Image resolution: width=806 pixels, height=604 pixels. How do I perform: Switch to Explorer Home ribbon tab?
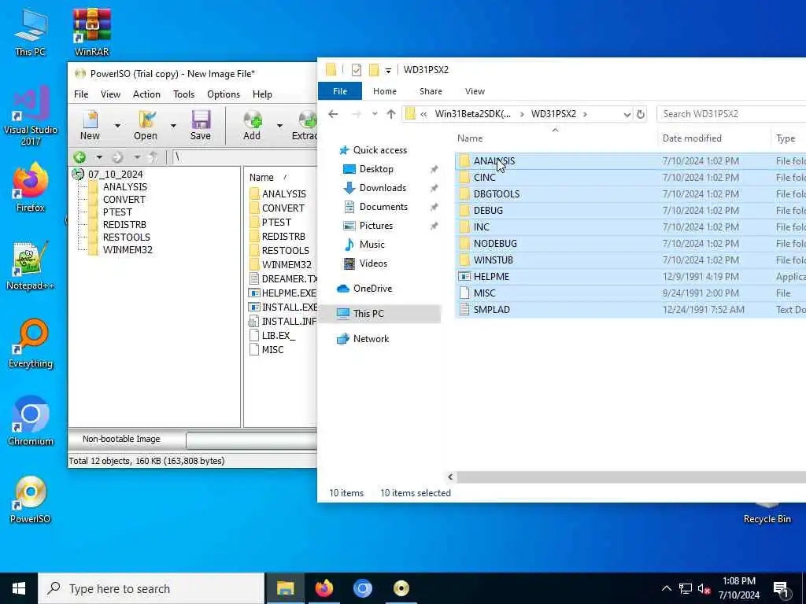click(384, 91)
